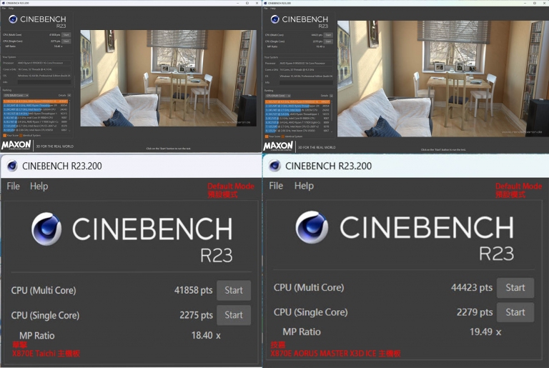Click app icon in small left window title bar
Screen dimensions: 549x368
(4, 3)
